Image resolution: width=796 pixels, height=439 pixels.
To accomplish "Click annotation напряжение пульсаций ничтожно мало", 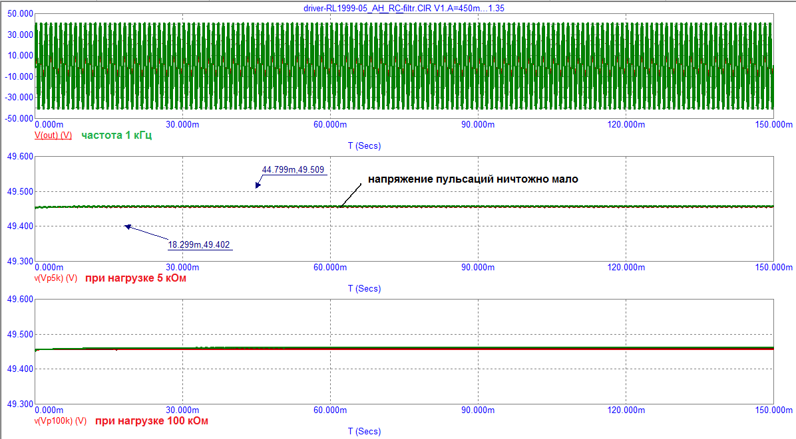I will tap(473, 179).
